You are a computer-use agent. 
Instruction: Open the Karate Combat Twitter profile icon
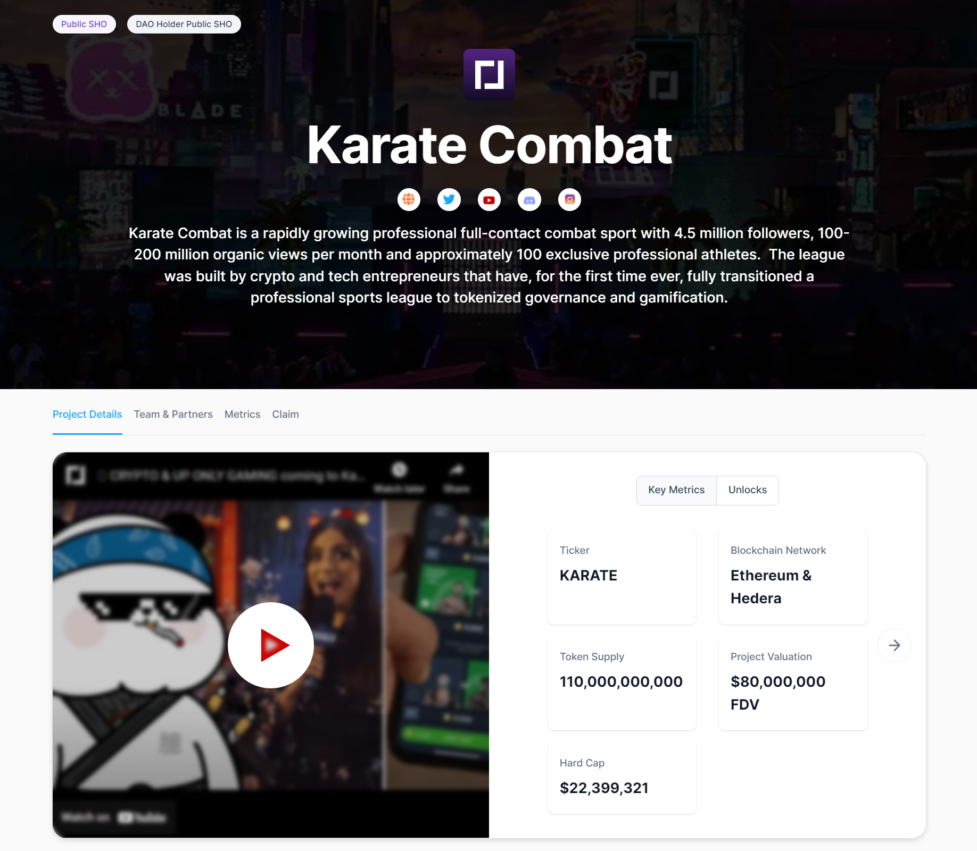(449, 200)
